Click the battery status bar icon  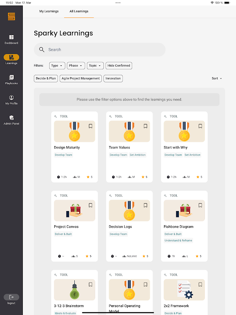tap(227, 3)
